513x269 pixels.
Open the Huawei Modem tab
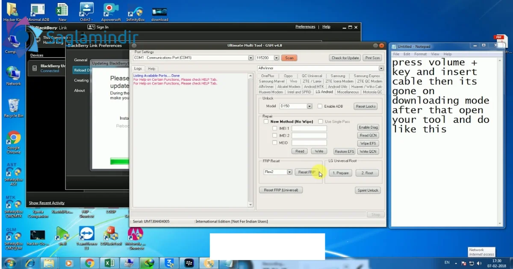[271, 92]
